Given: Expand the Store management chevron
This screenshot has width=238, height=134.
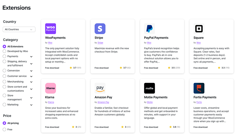Looking at the screenshot, I should coord(31,98).
